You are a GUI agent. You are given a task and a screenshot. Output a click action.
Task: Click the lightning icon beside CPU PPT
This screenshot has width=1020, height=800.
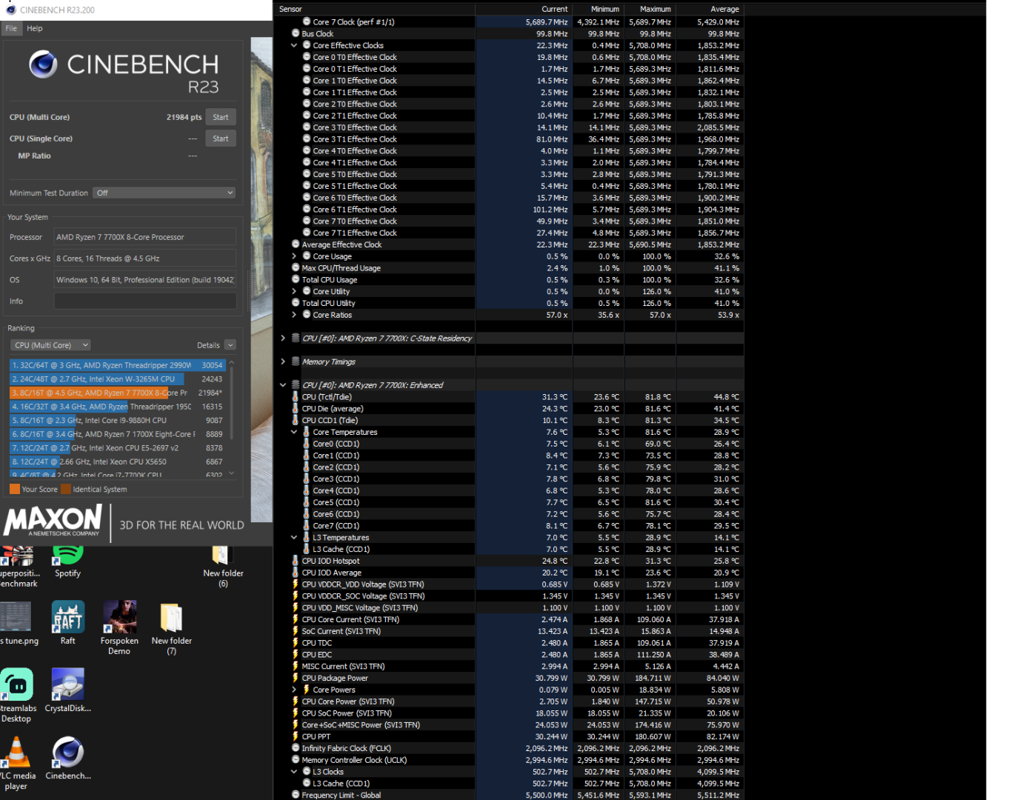[x=296, y=736]
